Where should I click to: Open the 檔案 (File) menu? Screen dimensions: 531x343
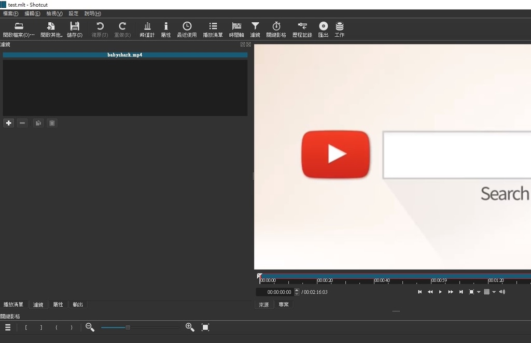coord(10,13)
